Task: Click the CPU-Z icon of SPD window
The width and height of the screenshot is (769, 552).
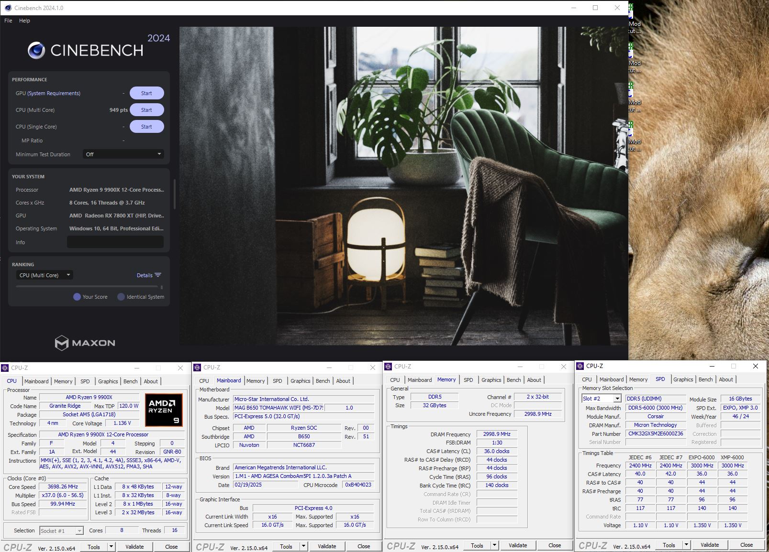Action: [x=580, y=366]
